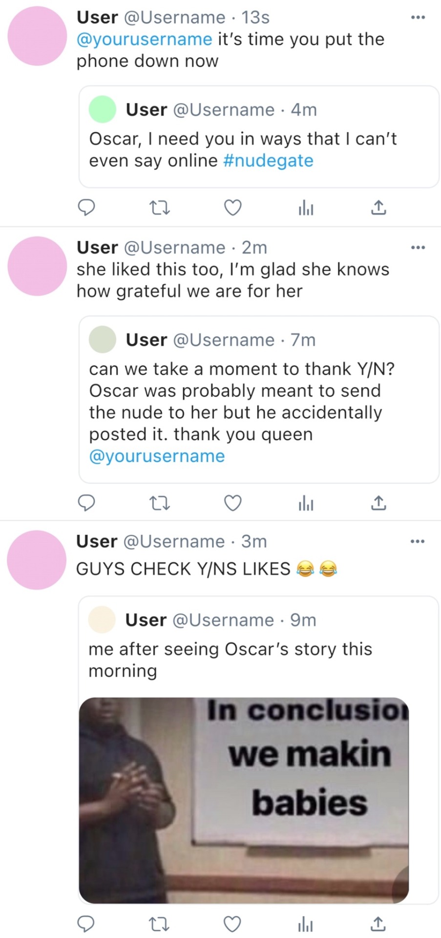441x938 pixels.
Task: Open more options for the 13s tweet
Action: point(418,18)
